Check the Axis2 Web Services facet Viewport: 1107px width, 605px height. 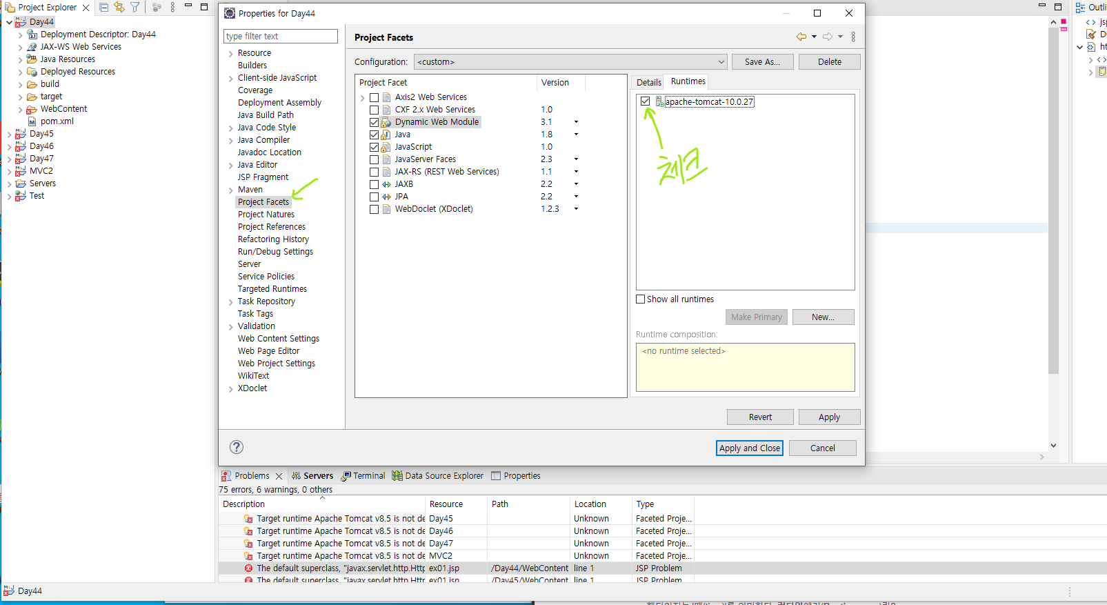pyautogui.click(x=374, y=97)
